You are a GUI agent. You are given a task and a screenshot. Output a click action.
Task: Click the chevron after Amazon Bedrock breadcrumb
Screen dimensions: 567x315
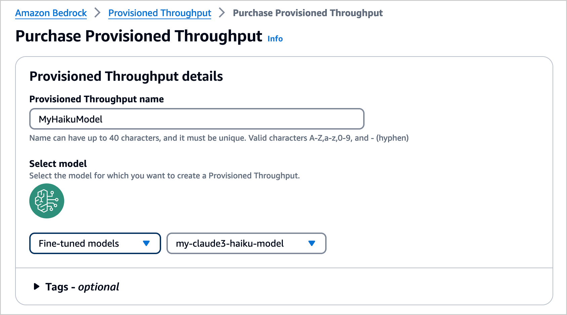click(98, 13)
